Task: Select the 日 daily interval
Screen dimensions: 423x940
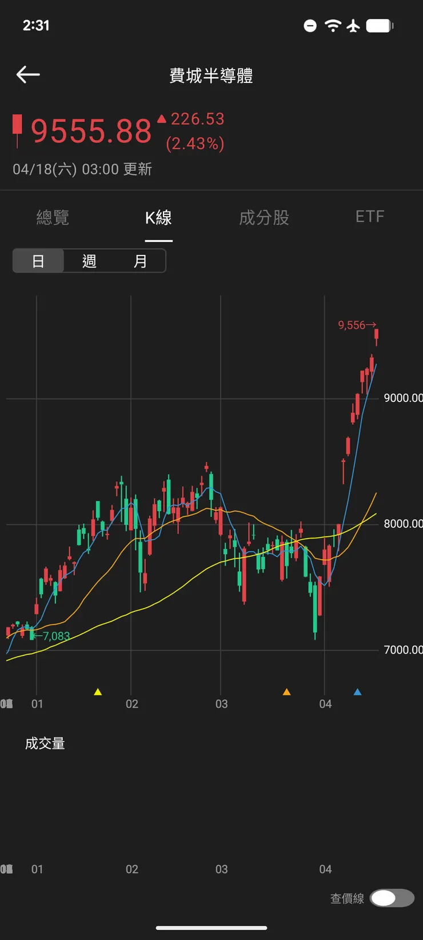Action: tap(38, 261)
